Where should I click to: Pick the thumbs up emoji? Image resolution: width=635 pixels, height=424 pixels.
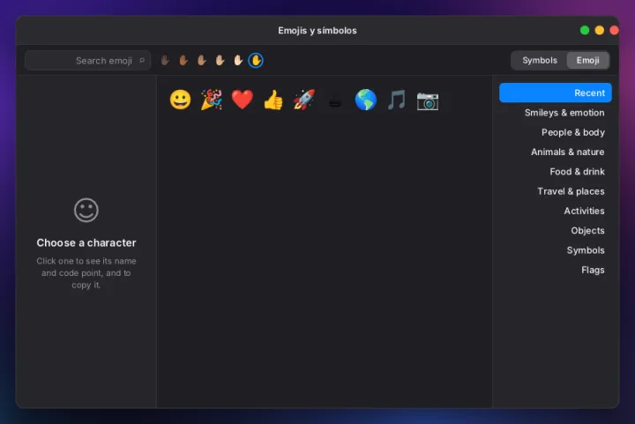click(x=273, y=100)
